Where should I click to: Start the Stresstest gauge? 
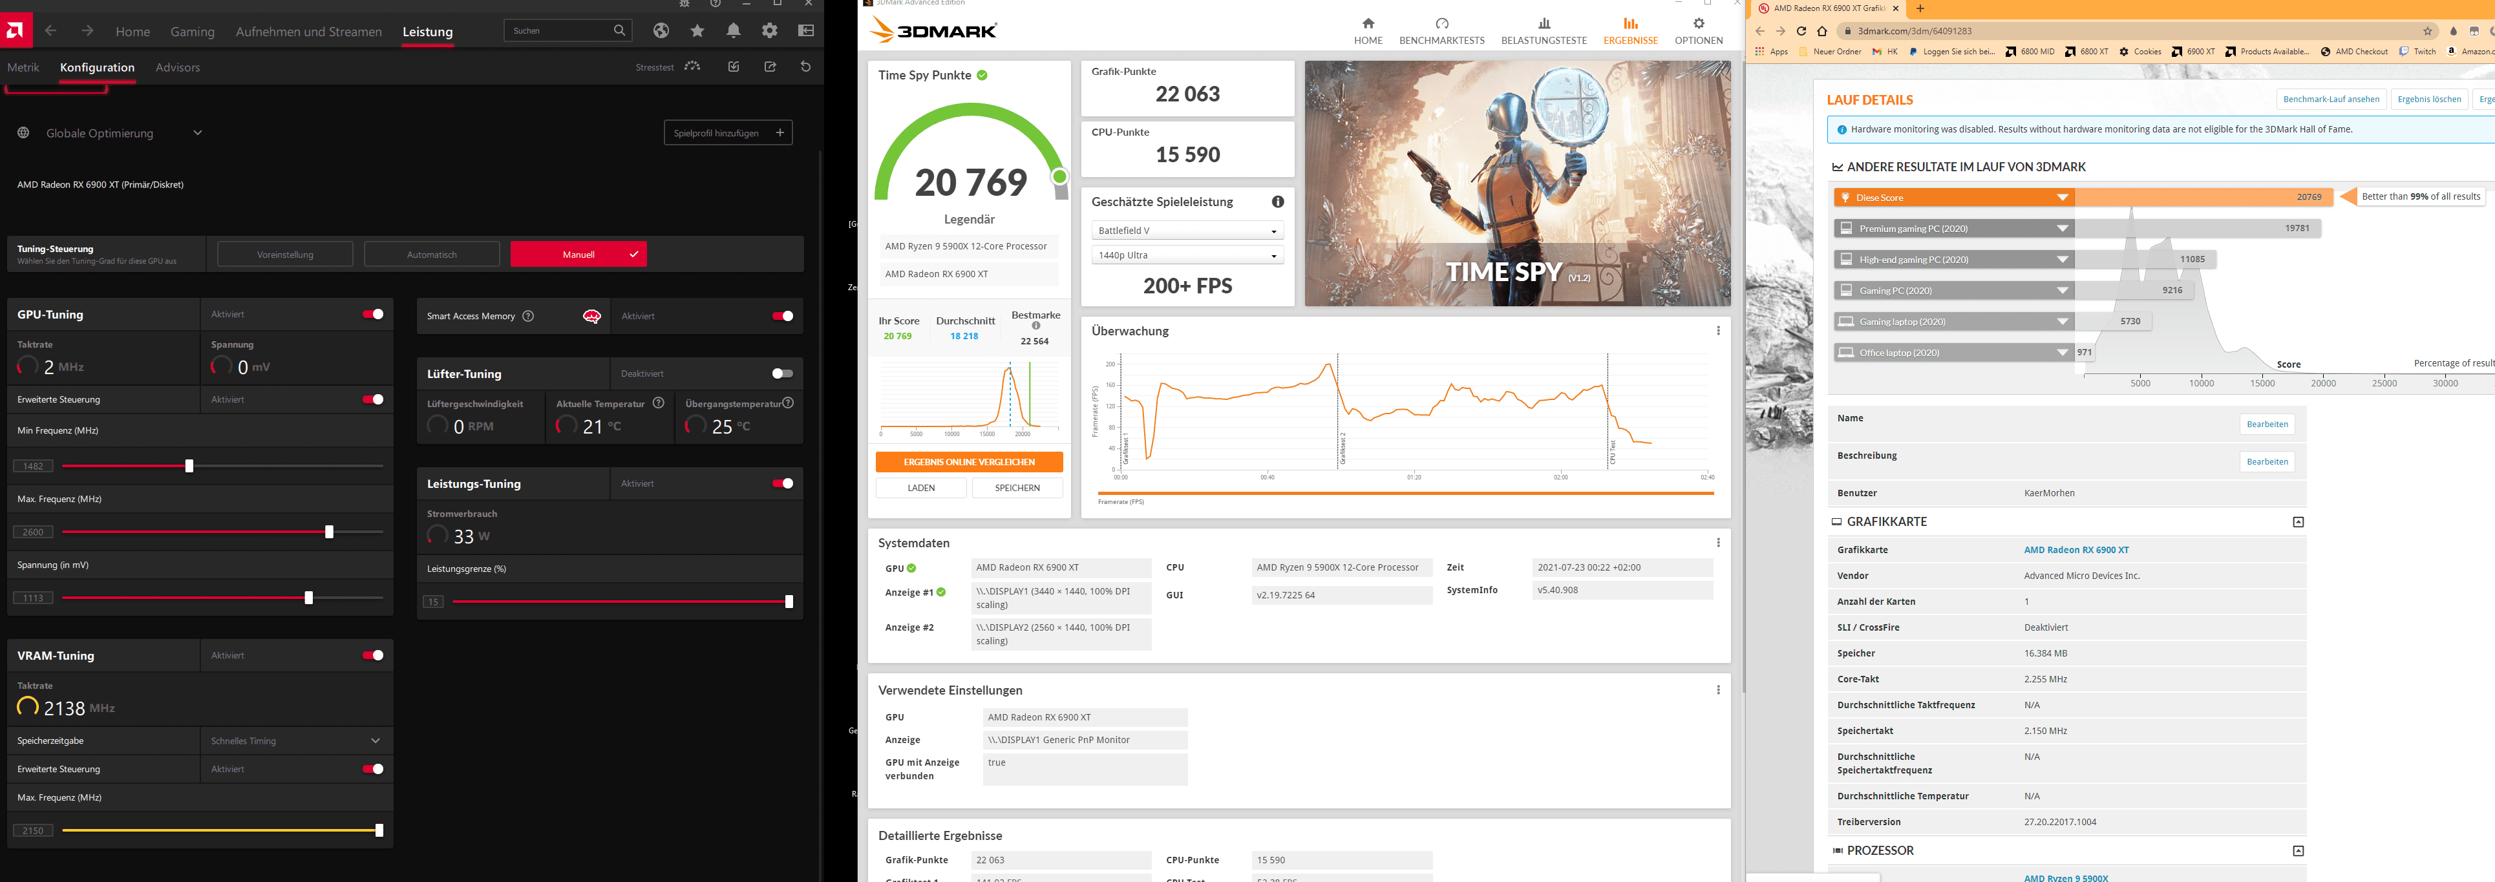click(692, 66)
